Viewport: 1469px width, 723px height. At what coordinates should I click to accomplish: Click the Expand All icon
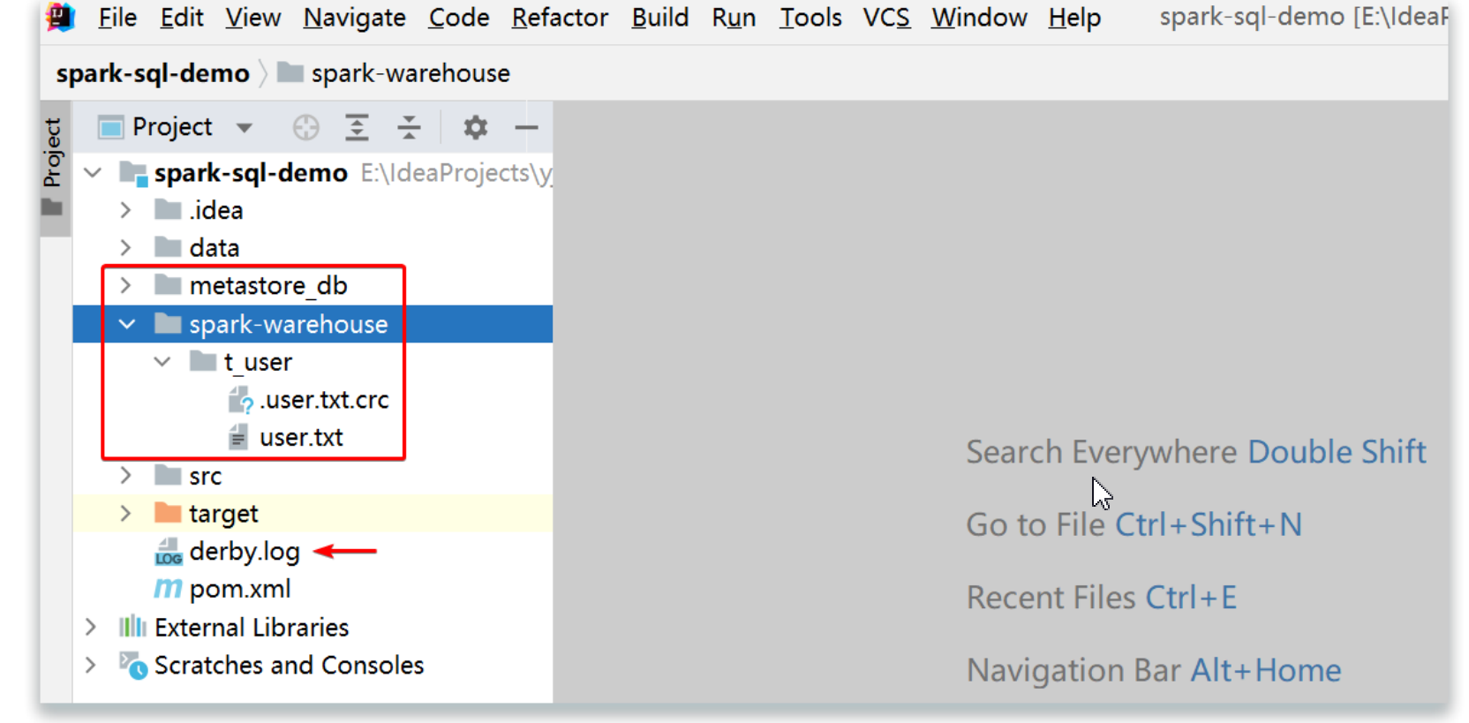pos(357,128)
